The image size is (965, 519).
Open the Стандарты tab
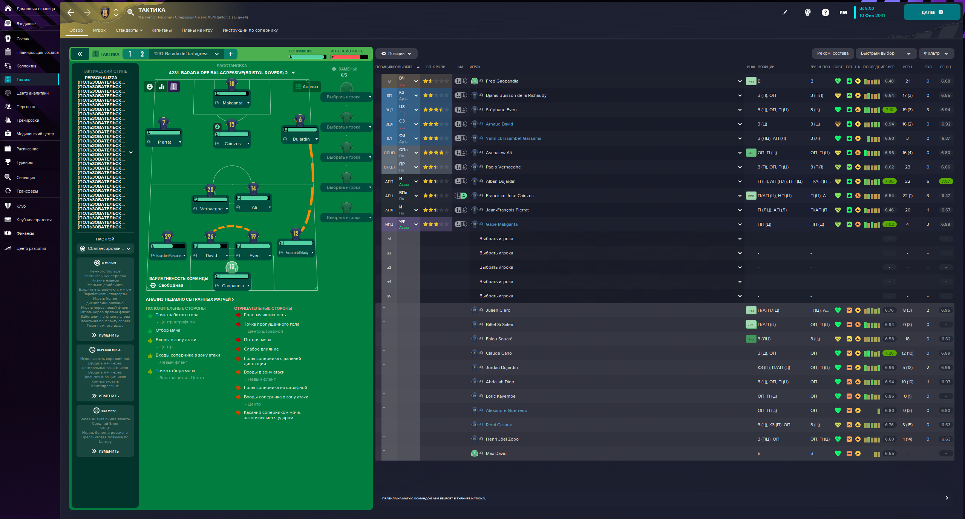pos(129,30)
